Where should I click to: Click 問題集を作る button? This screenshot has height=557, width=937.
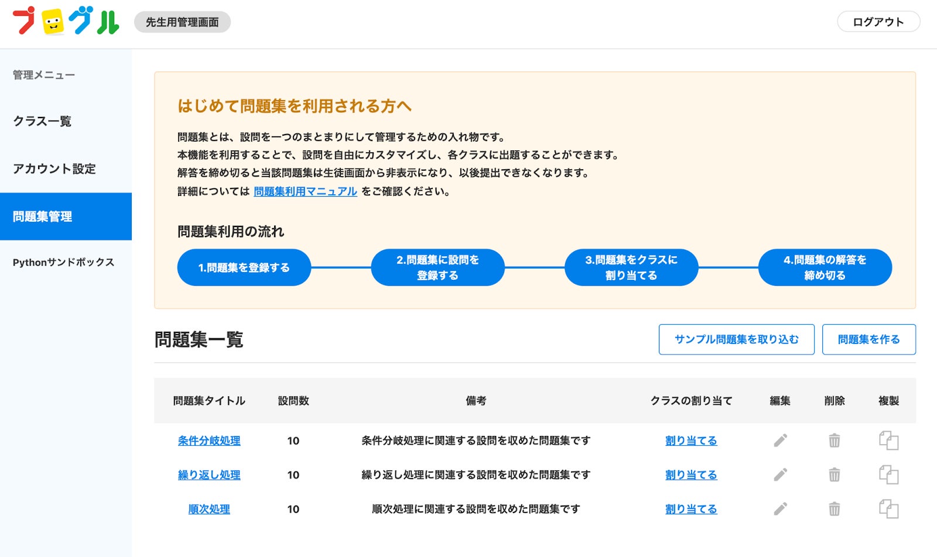pos(868,339)
